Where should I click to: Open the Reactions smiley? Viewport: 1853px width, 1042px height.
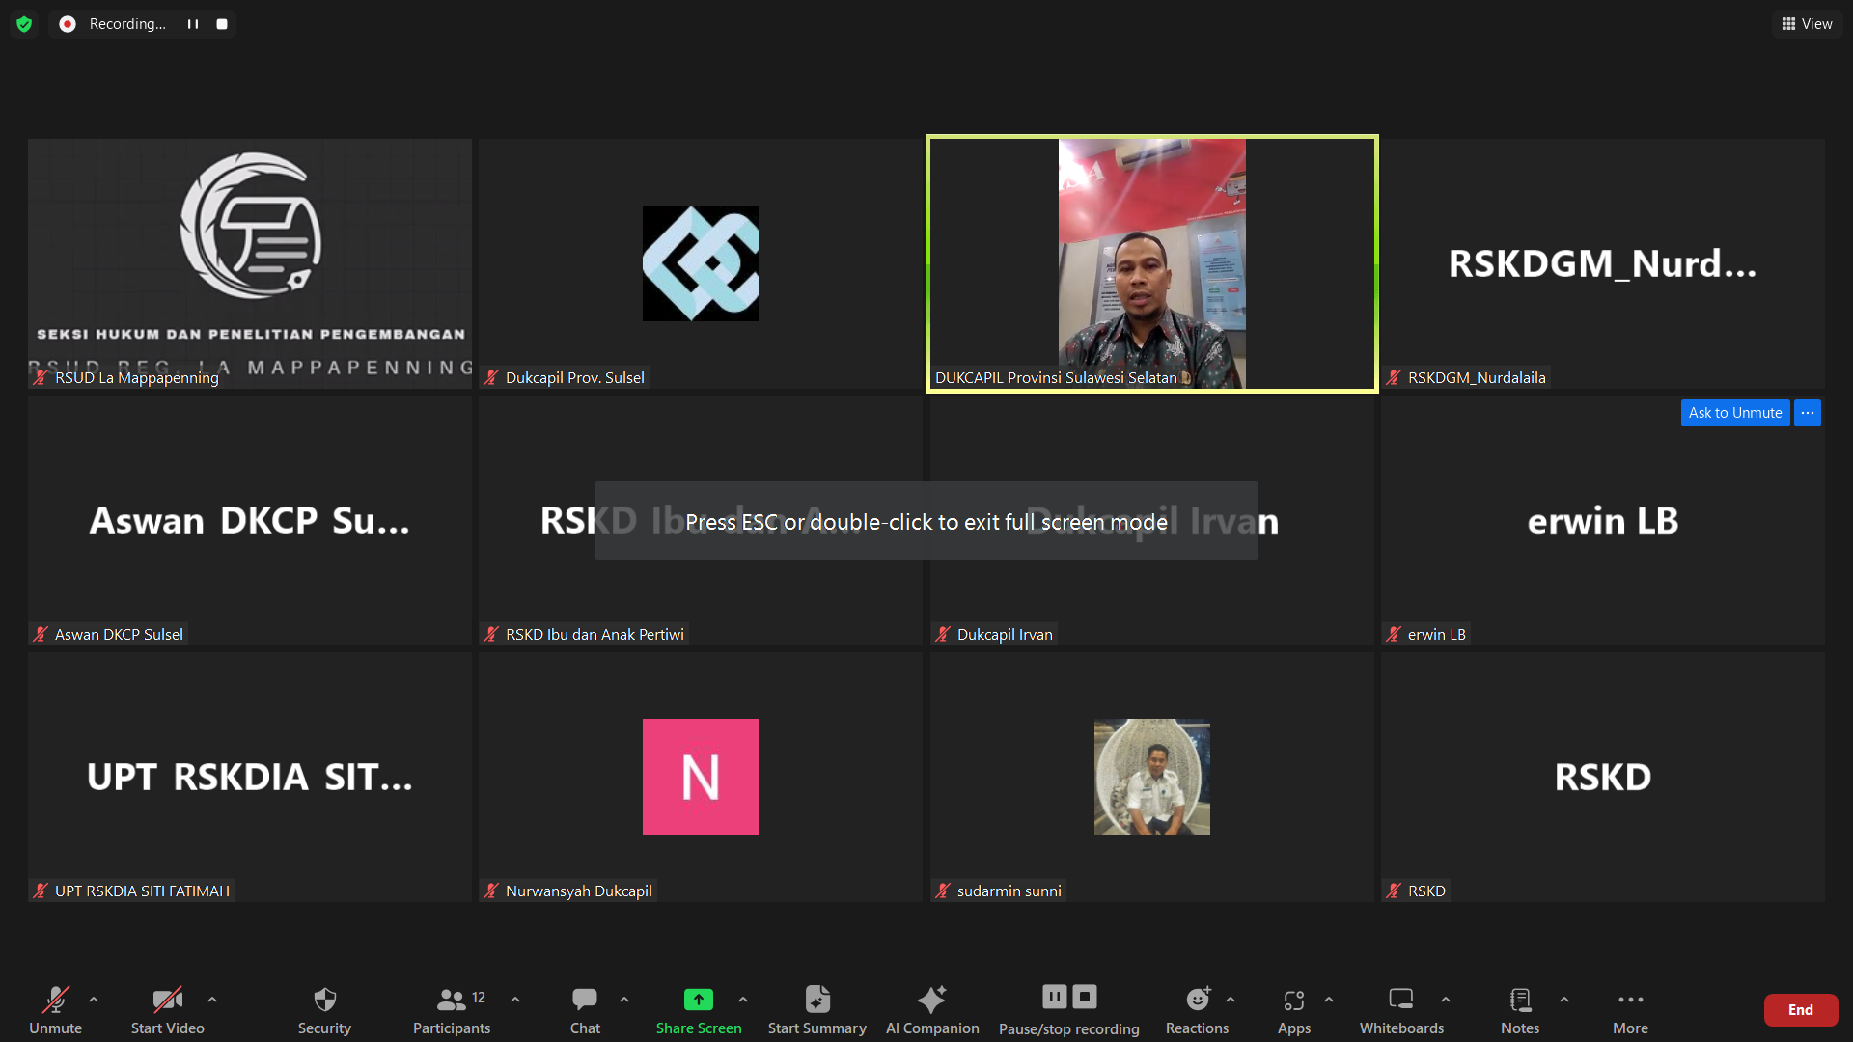tap(1198, 1009)
